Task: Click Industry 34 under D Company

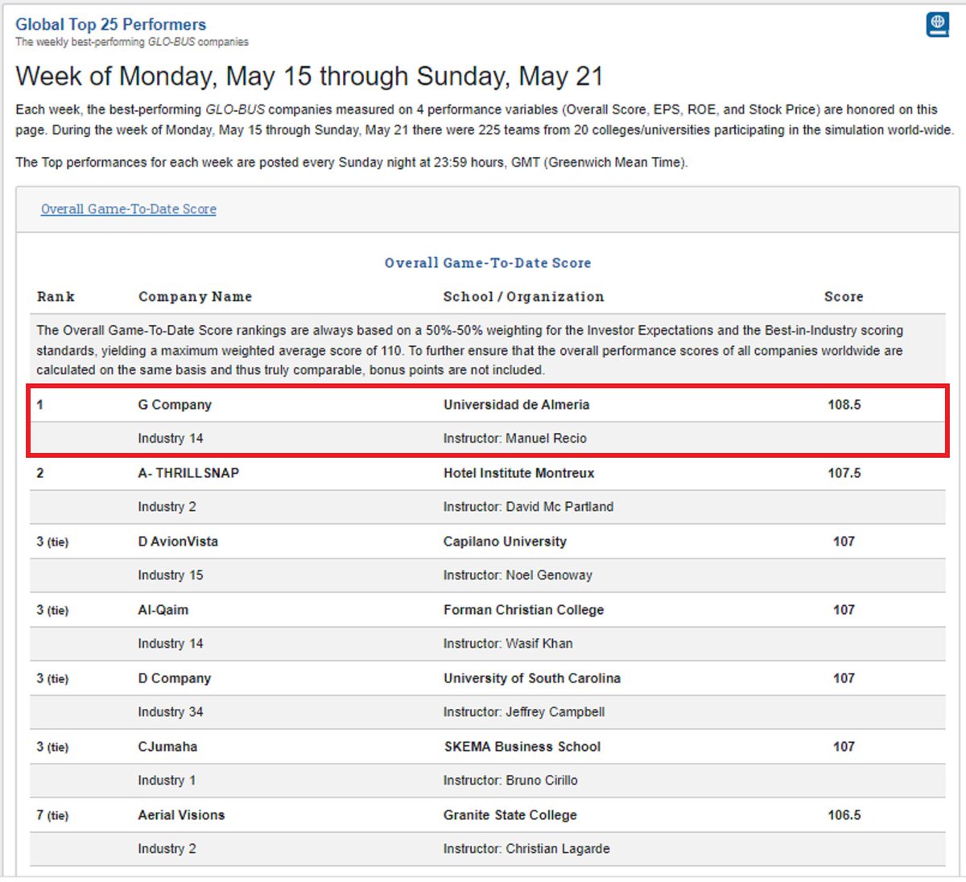Action: tap(171, 712)
